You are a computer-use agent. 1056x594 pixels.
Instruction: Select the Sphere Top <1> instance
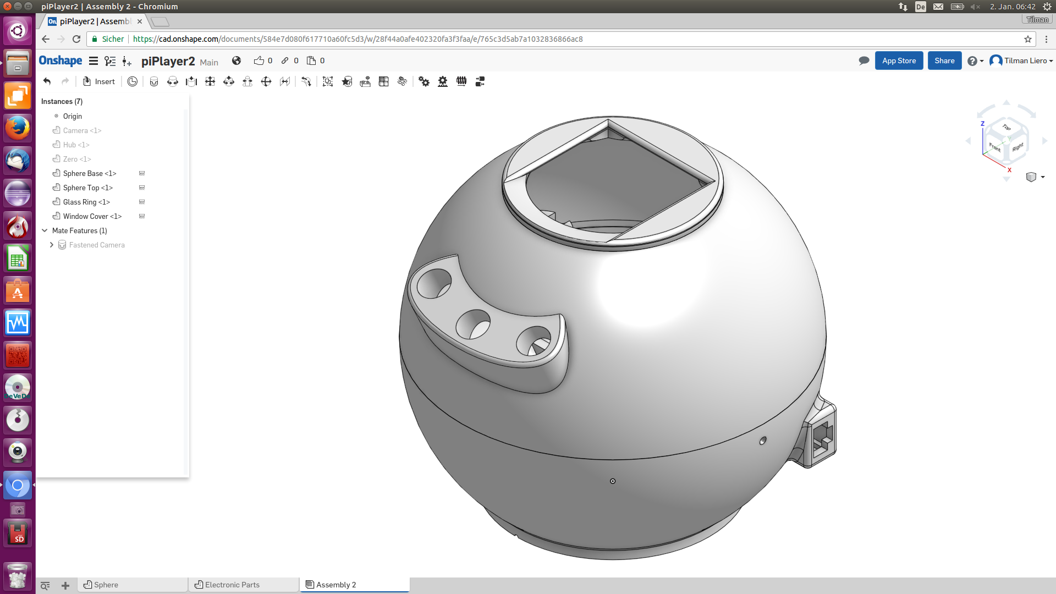tap(87, 188)
